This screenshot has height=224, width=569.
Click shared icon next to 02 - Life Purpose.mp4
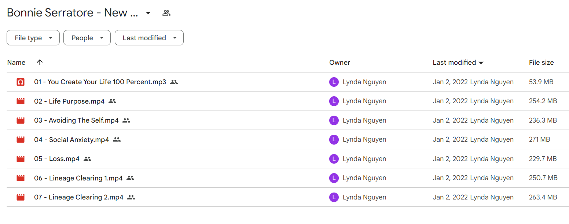113,101
